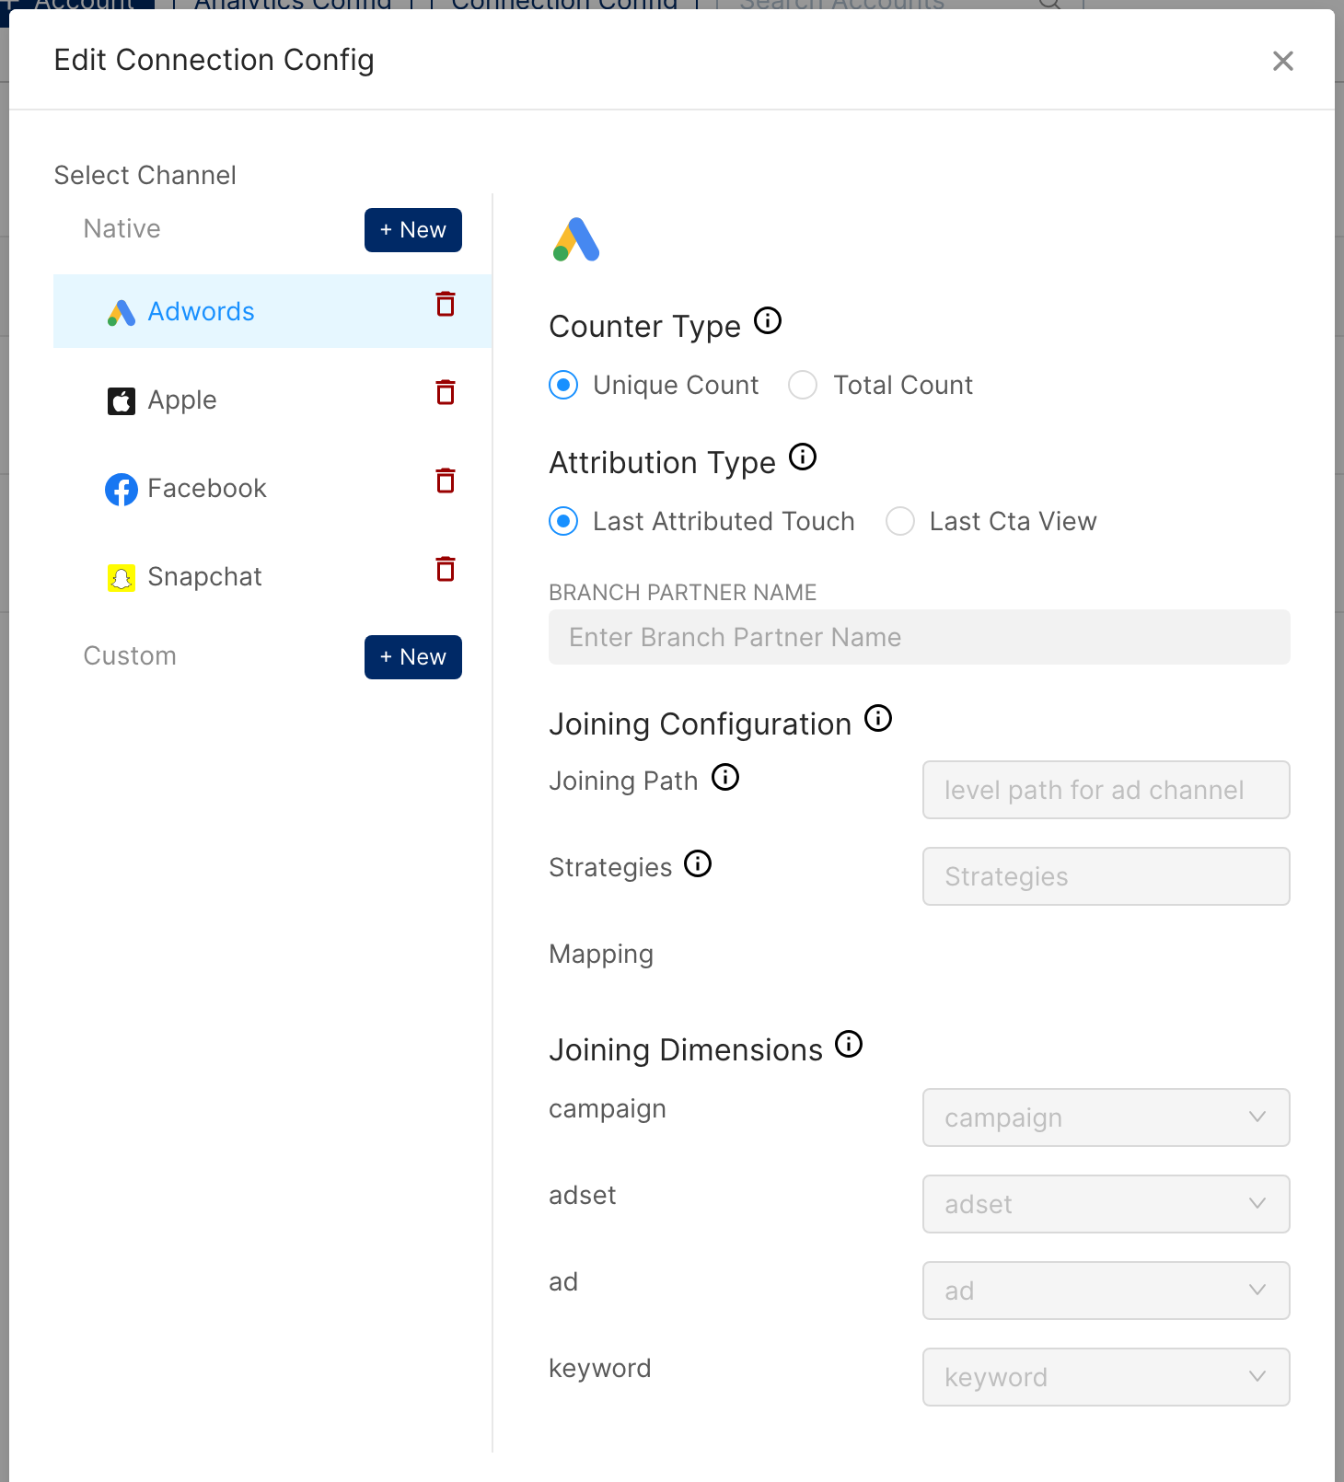Select Facebook channel in list
1344x1482 pixels.
tap(272, 488)
